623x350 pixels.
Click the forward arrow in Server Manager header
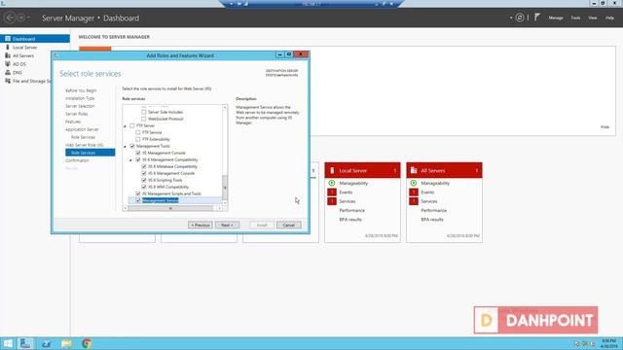pos(21,17)
